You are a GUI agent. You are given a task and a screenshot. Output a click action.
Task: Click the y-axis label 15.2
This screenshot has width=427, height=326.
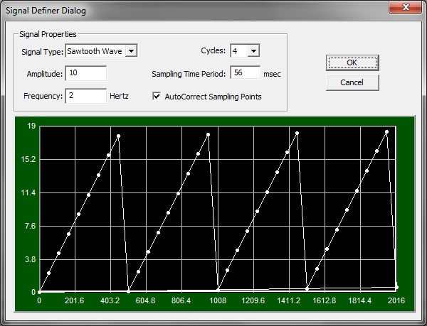point(28,159)
